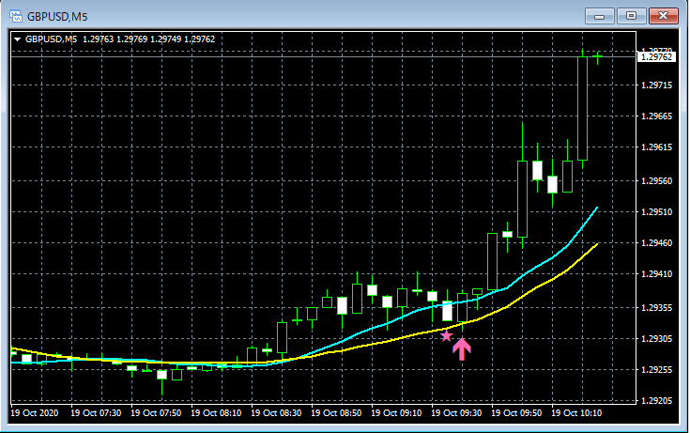Maximize the GBPUSD,M5 chart window
690x433 pixels.
[631, 16]
